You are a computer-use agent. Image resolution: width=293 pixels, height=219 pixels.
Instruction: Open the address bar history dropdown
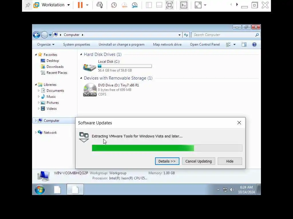pos(179,35)
